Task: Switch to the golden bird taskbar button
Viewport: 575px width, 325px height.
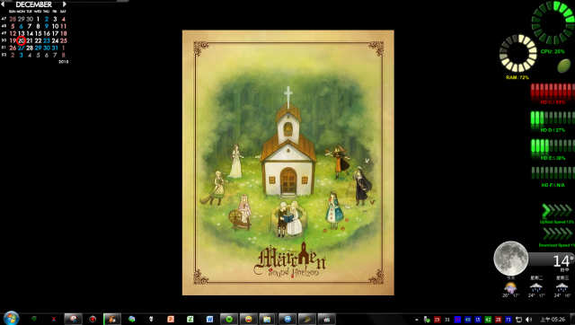Action: click(307, 319)
